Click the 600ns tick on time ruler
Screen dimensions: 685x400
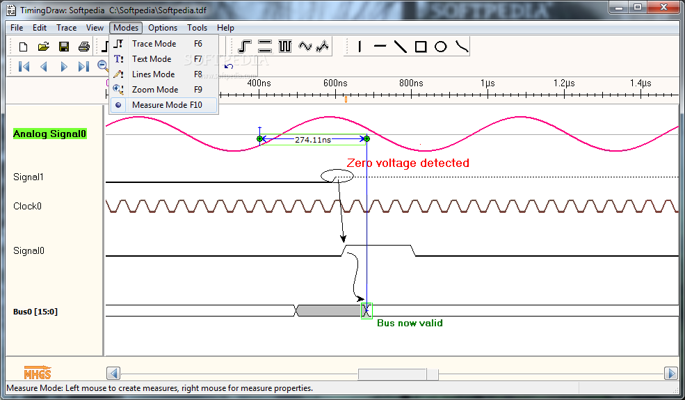coord(335,93)
